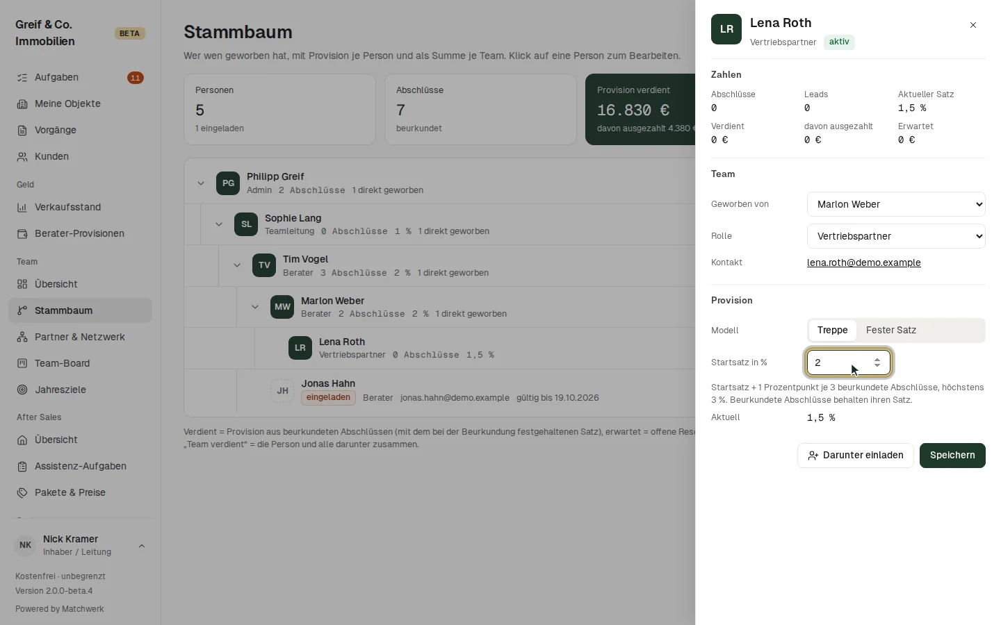Click the LR avatar in the tree
This screenshot has height=625, width=1001.
[300, 348]
